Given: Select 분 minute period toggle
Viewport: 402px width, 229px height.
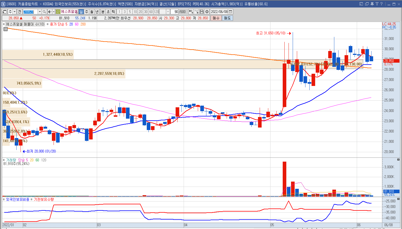Looking at the screenshot, I should click(x=103, y=12).
